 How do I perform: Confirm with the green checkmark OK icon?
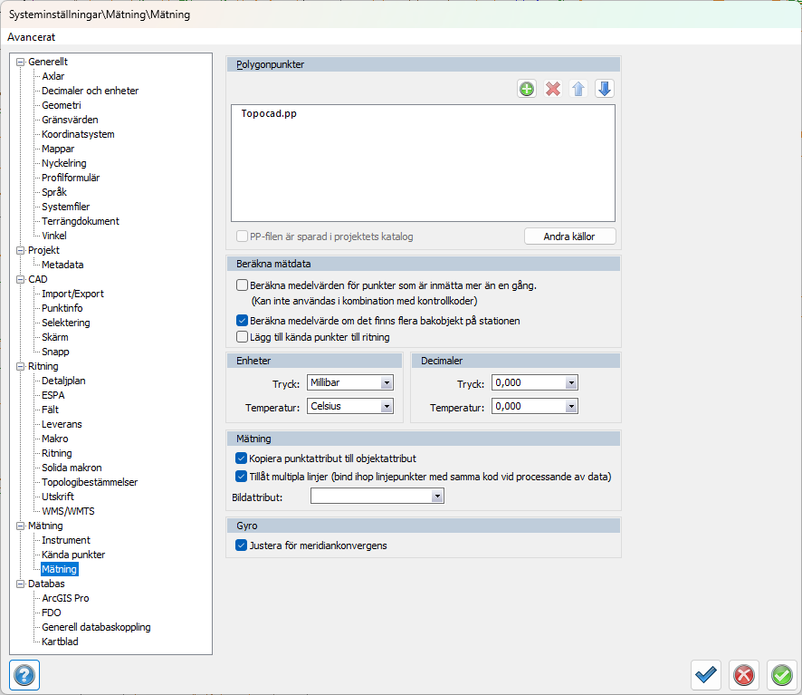click(x=781, y=675)
